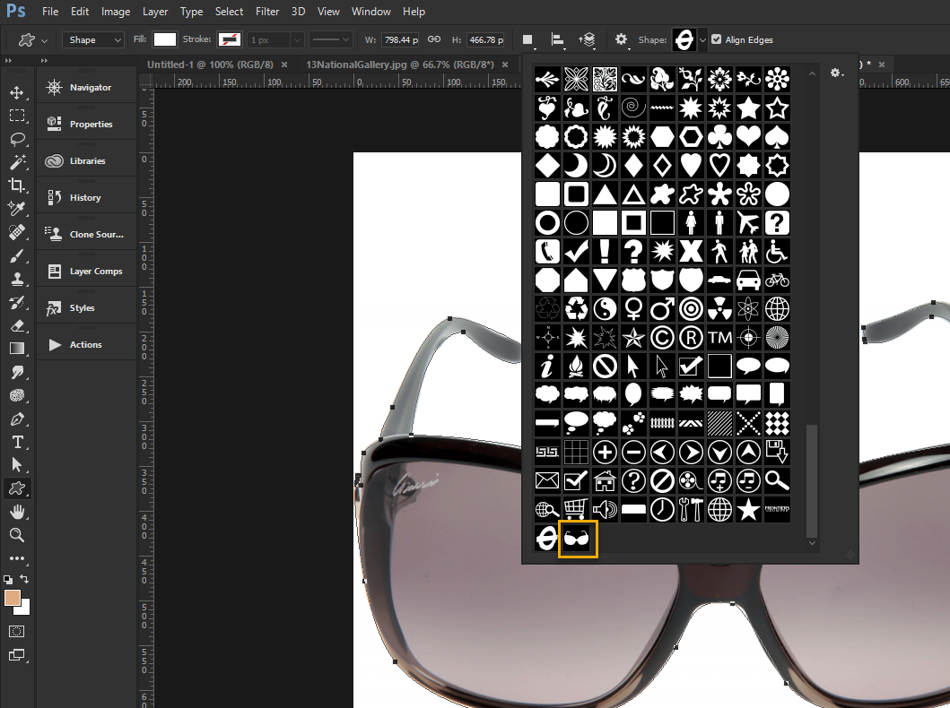Open shape picker gear menu
This screenshot has width=950, height=708.
click(837, 73)
